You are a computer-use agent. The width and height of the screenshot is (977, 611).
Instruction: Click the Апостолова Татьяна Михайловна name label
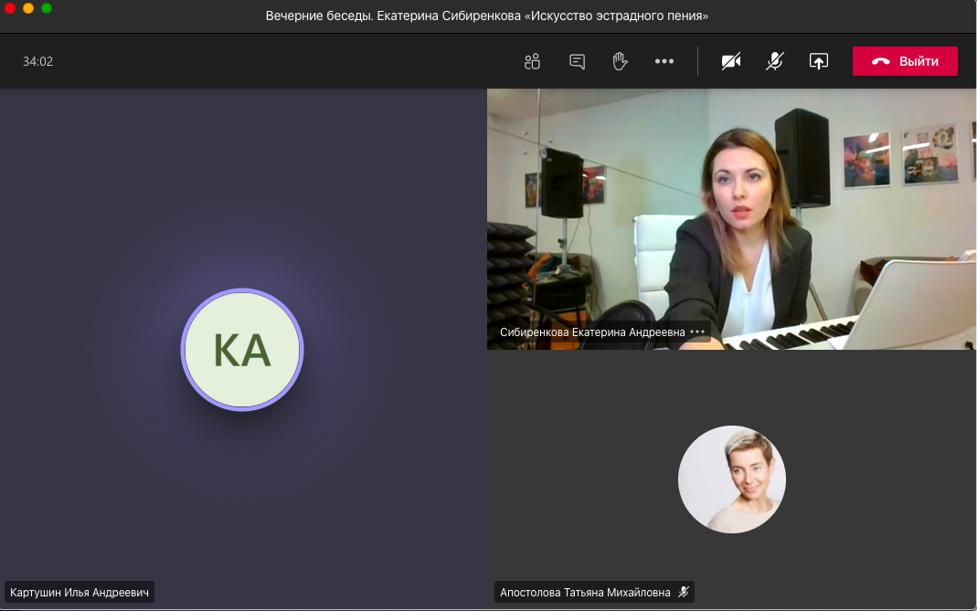pyautogui.click(x=585, y=592)
